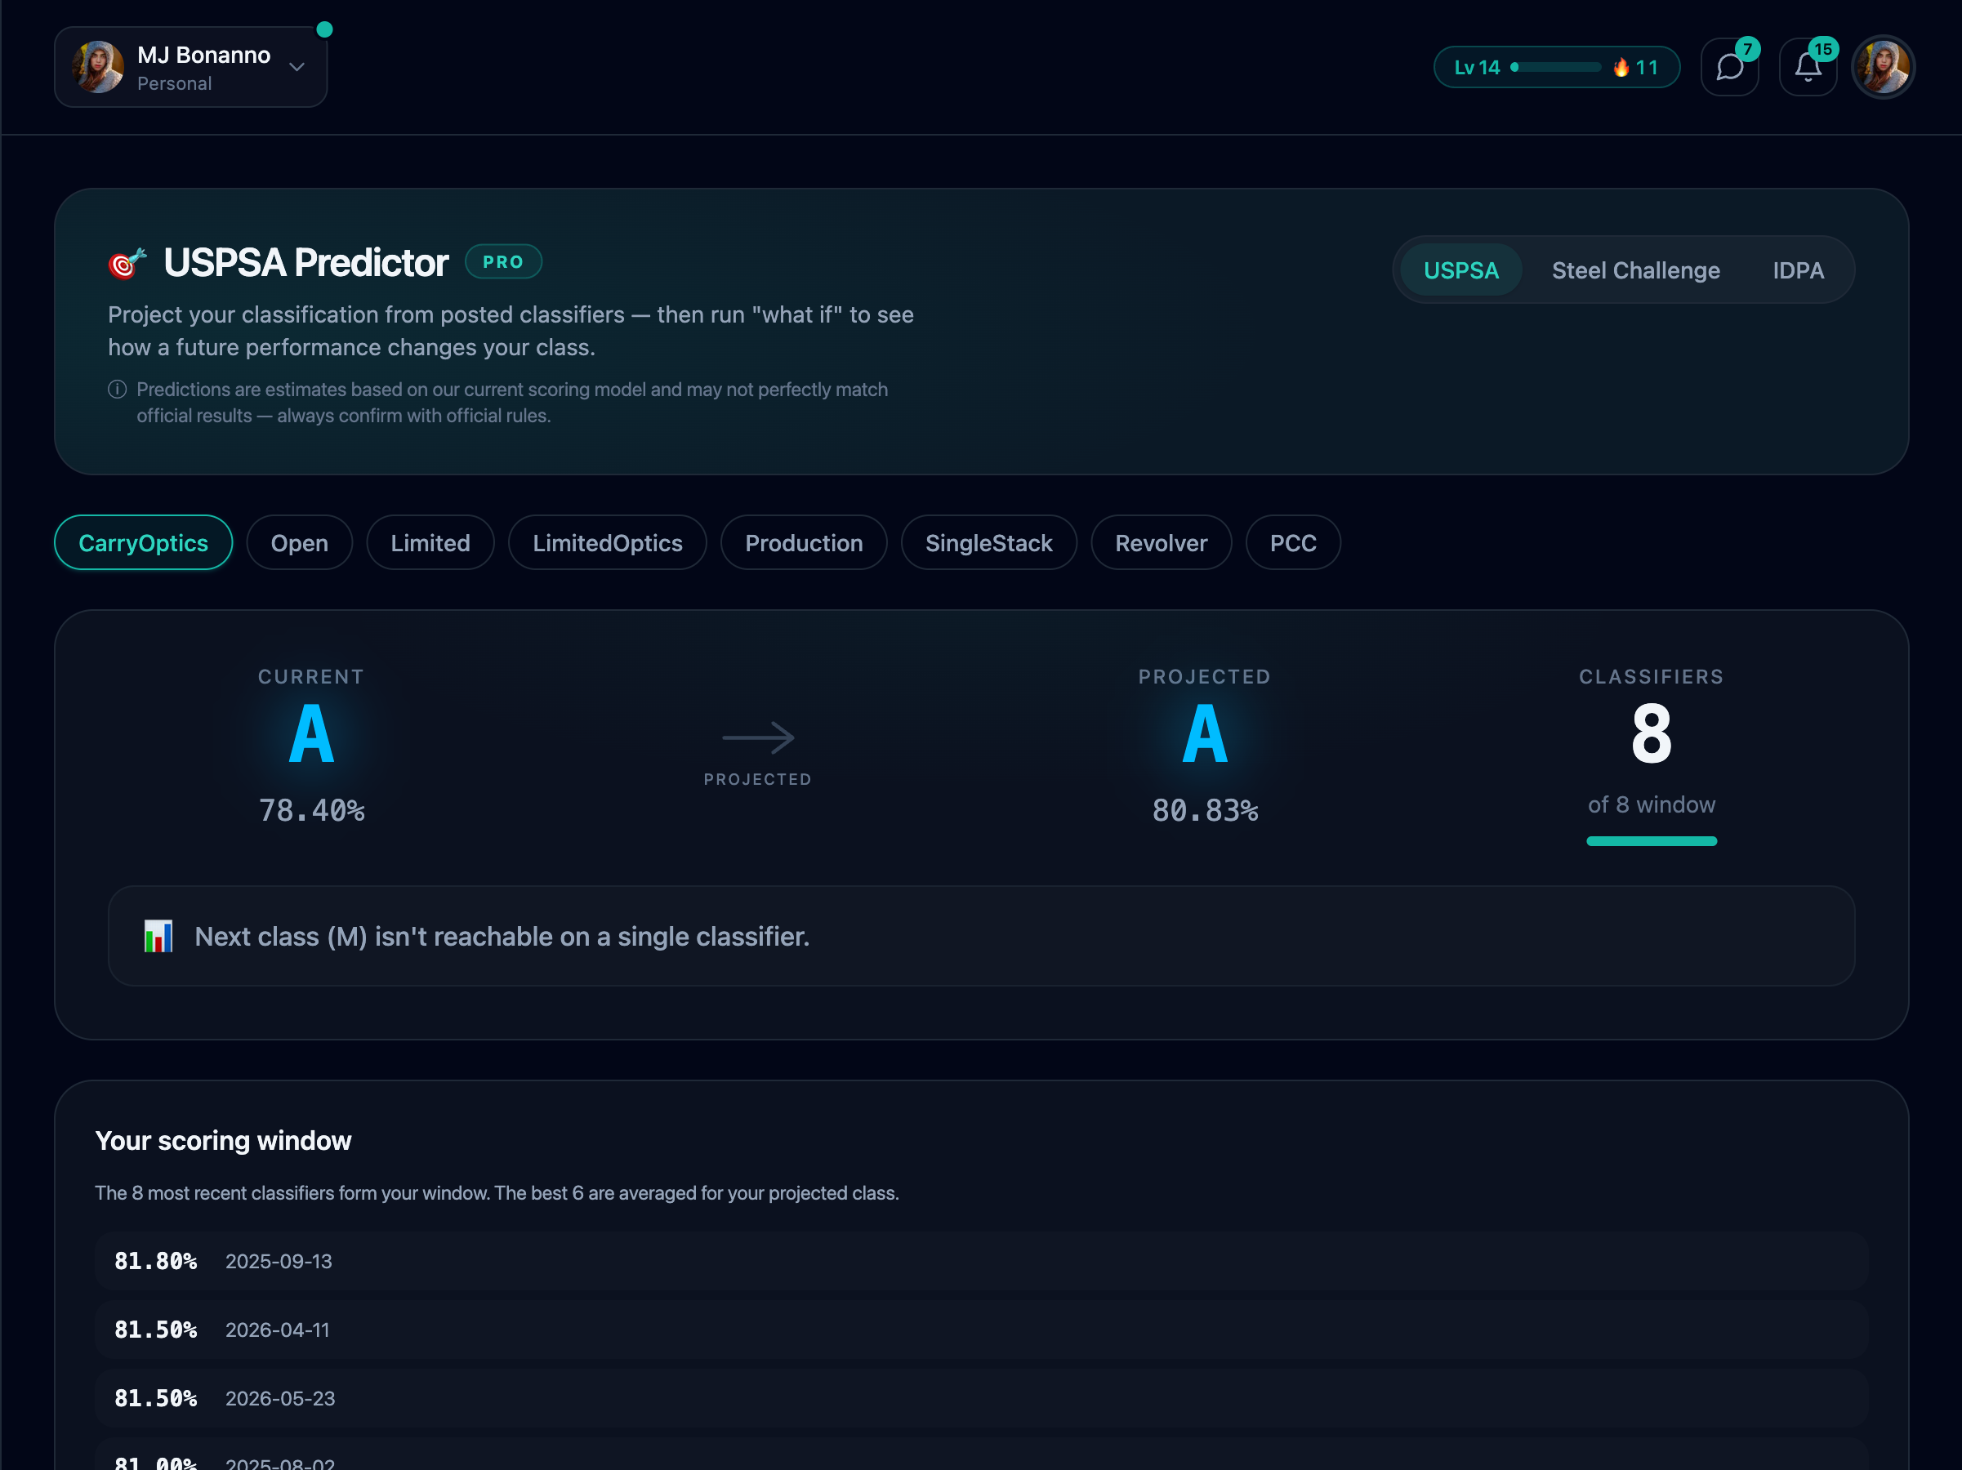Click the Next class (M) notice text

tap(502, 936)
